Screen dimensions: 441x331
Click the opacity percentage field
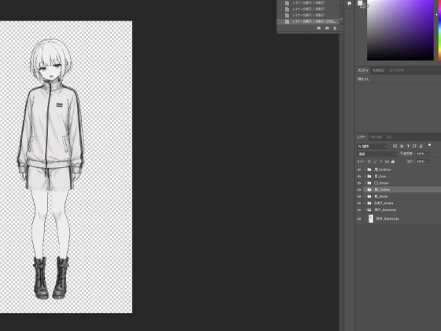[x=421, y=154]
